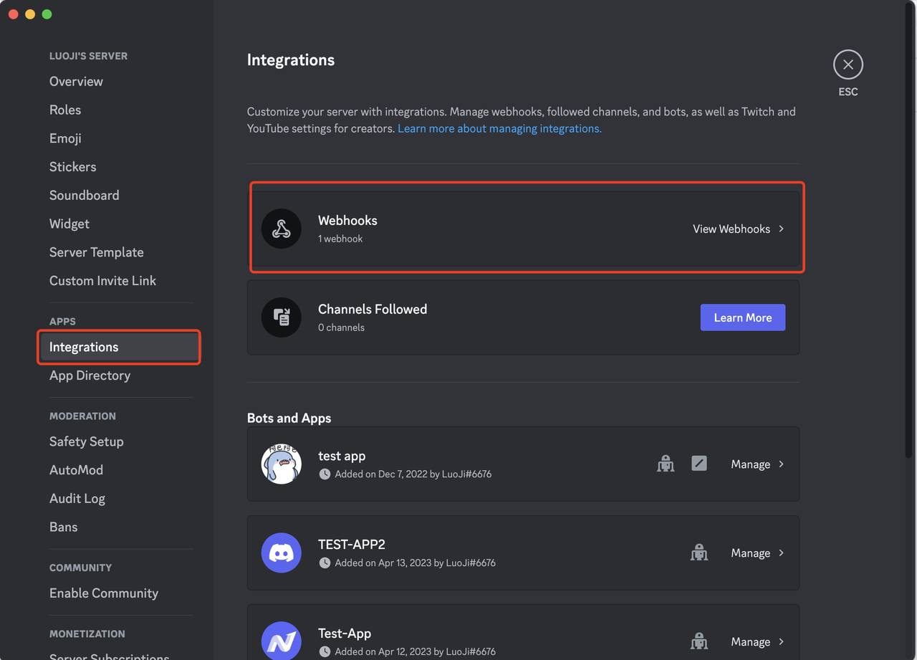Click the Learn More button
The height and width of the screenshot is (660, 917).
[x=743, y=317]
